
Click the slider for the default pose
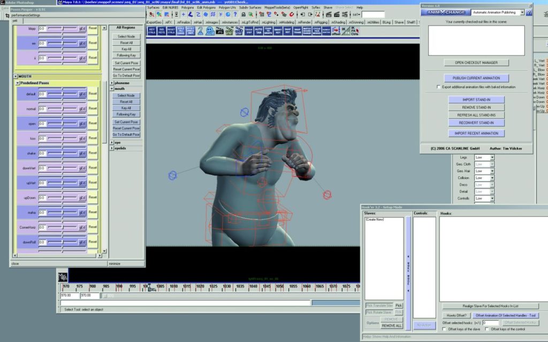(x=62, y=94)
